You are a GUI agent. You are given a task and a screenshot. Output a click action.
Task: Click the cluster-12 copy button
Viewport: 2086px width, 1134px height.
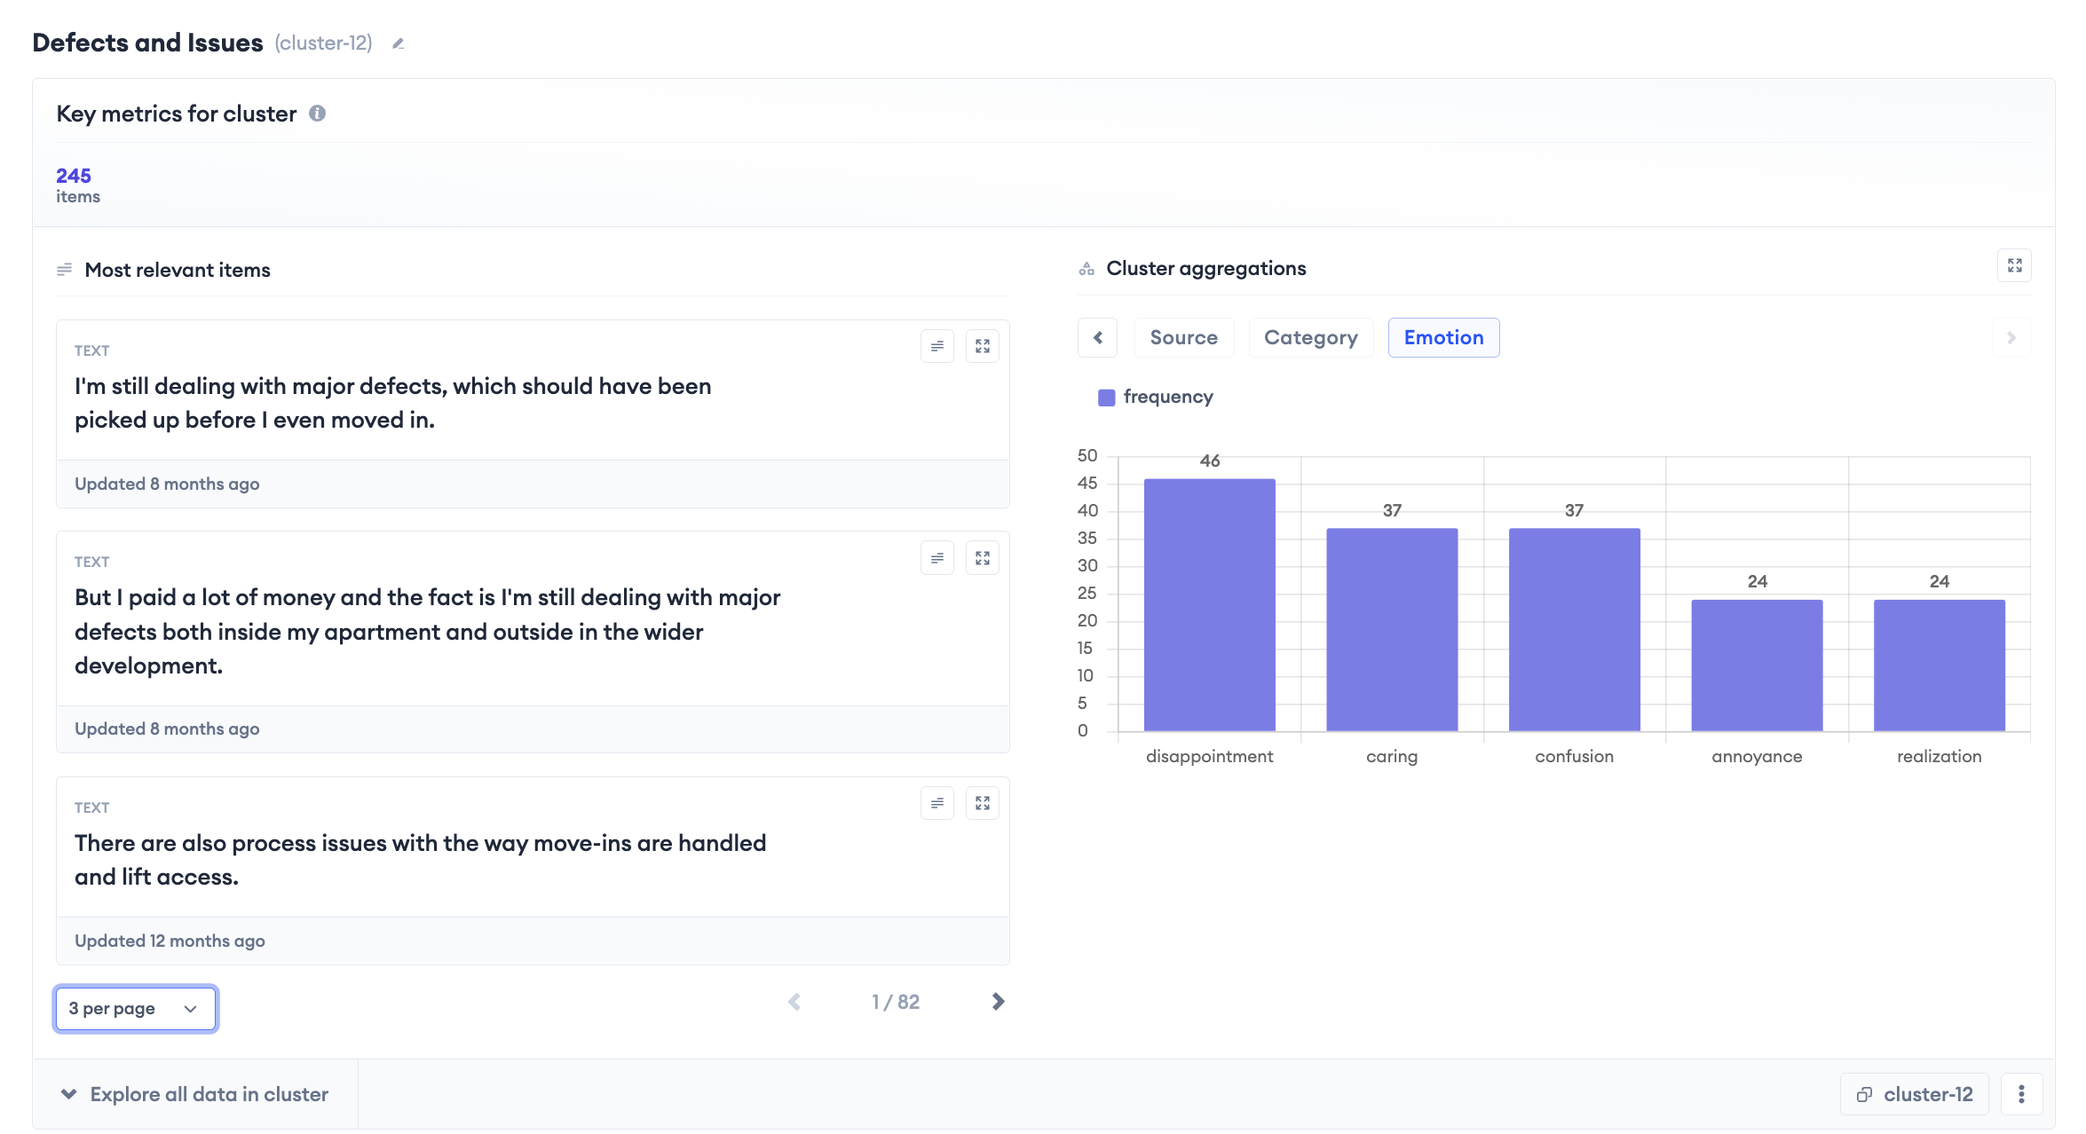point(1915,1094)
